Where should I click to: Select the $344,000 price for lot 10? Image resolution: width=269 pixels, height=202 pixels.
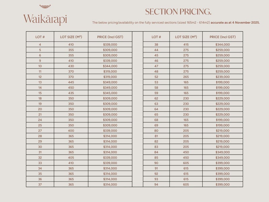pyautogui.click(x=110, y=66)
